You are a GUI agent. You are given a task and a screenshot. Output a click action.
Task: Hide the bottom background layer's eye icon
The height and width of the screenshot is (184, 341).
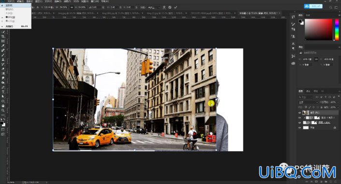[x=300, y=127]
